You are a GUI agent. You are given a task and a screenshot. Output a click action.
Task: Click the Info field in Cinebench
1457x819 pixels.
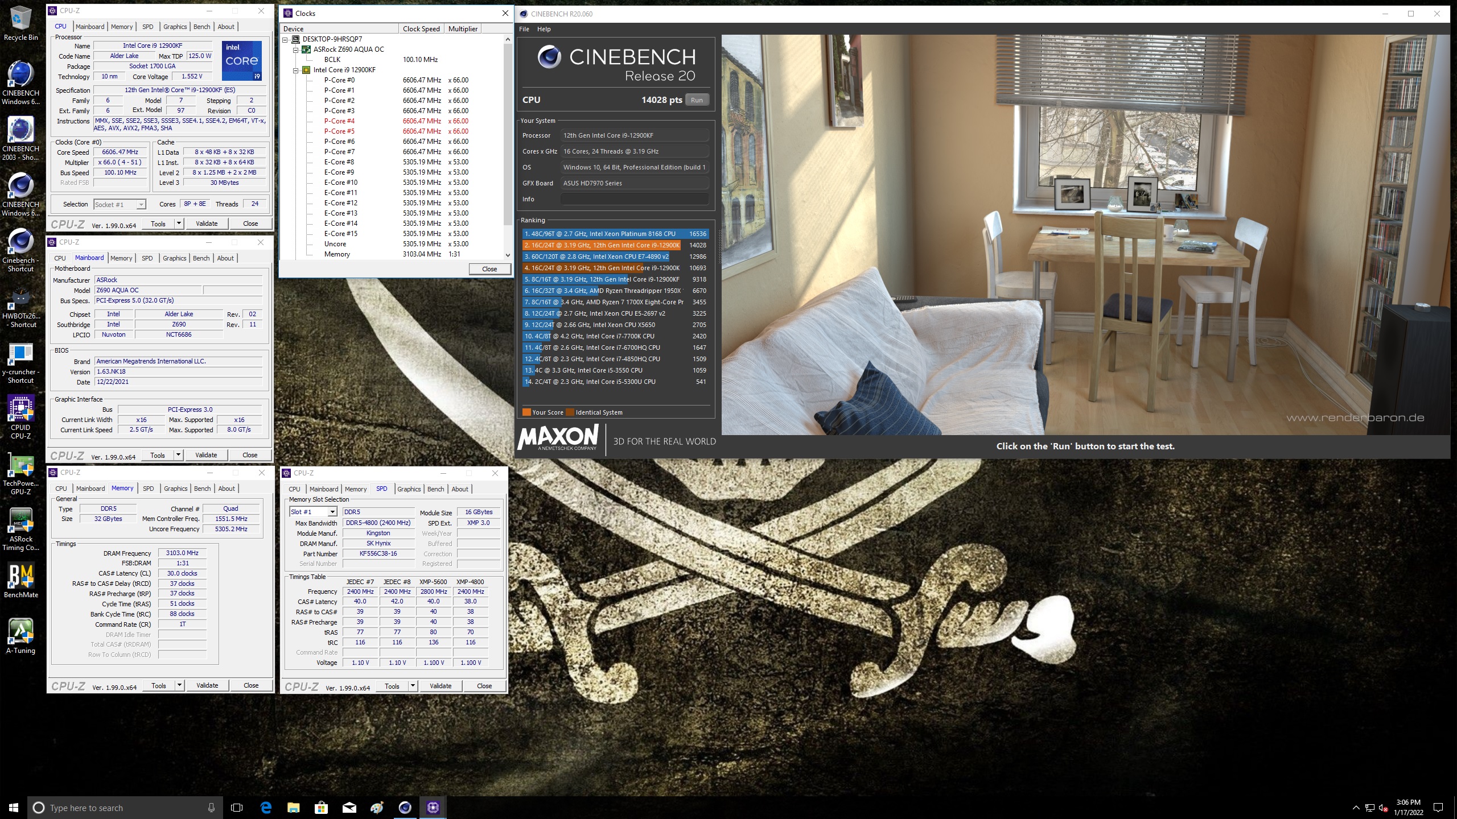[635, 199]
